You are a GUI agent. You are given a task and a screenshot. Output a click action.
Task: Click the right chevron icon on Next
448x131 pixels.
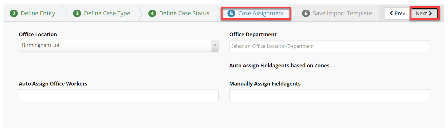pos(430,14)
